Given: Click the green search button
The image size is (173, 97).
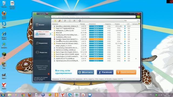Looking at the screenshot, I should (138, 17).
